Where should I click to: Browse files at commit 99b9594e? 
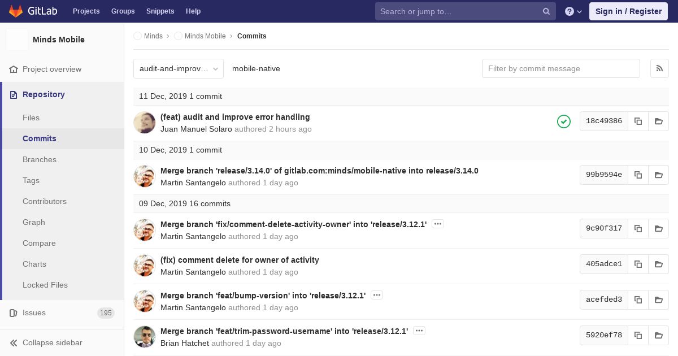(658, 175)
